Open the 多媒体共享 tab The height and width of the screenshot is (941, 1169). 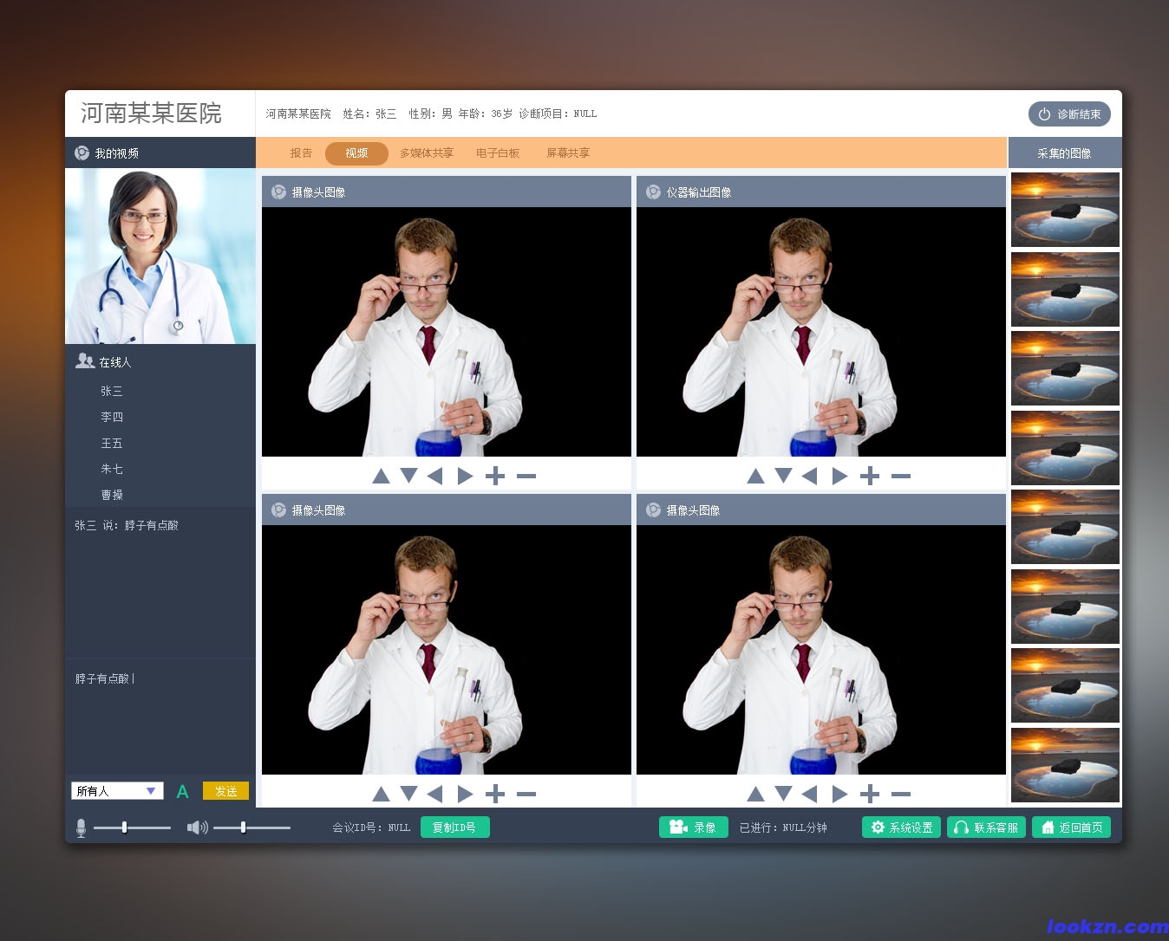[427, 153]
